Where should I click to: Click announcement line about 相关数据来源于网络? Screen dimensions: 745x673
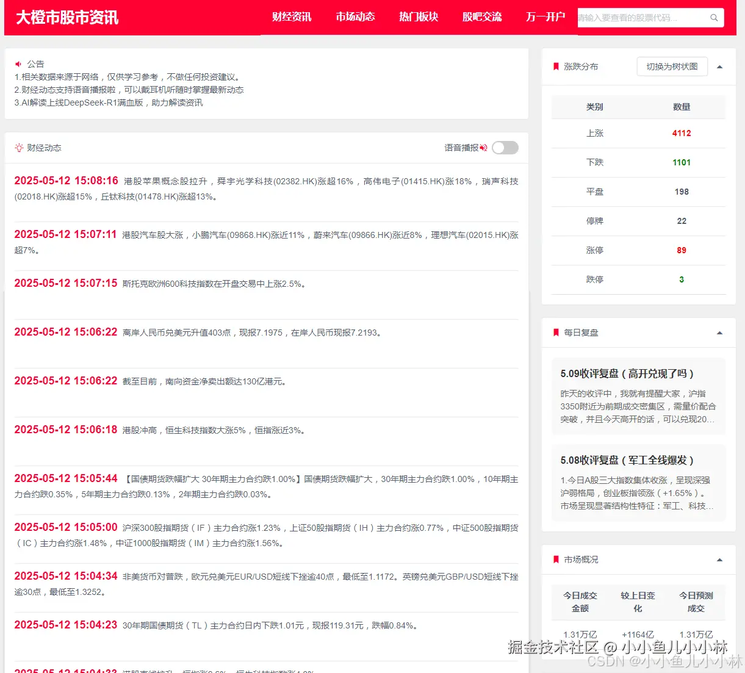[128, 77]
